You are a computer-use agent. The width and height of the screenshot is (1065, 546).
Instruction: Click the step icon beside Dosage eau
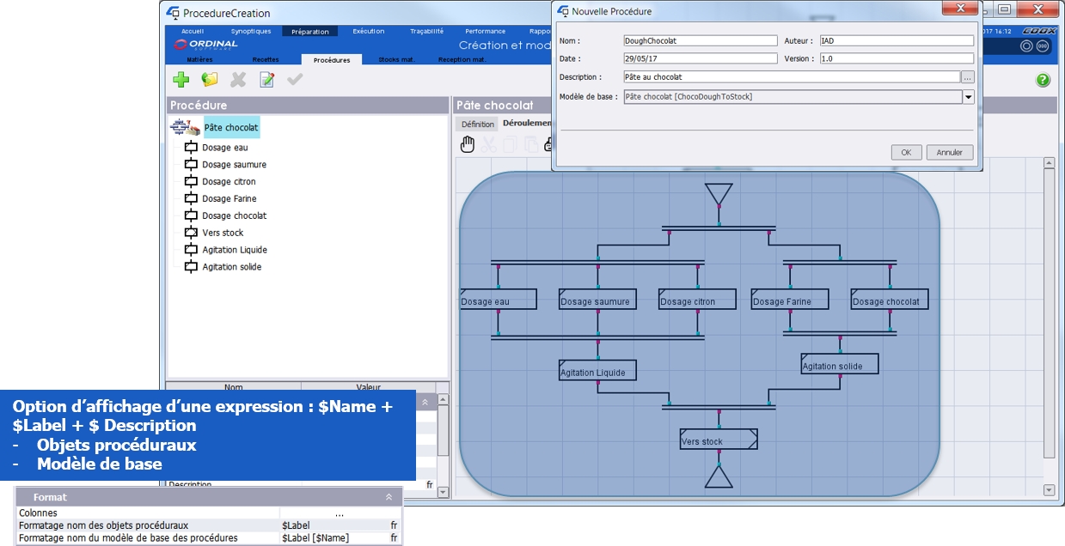pyautogui.click(x=191, y=148)
